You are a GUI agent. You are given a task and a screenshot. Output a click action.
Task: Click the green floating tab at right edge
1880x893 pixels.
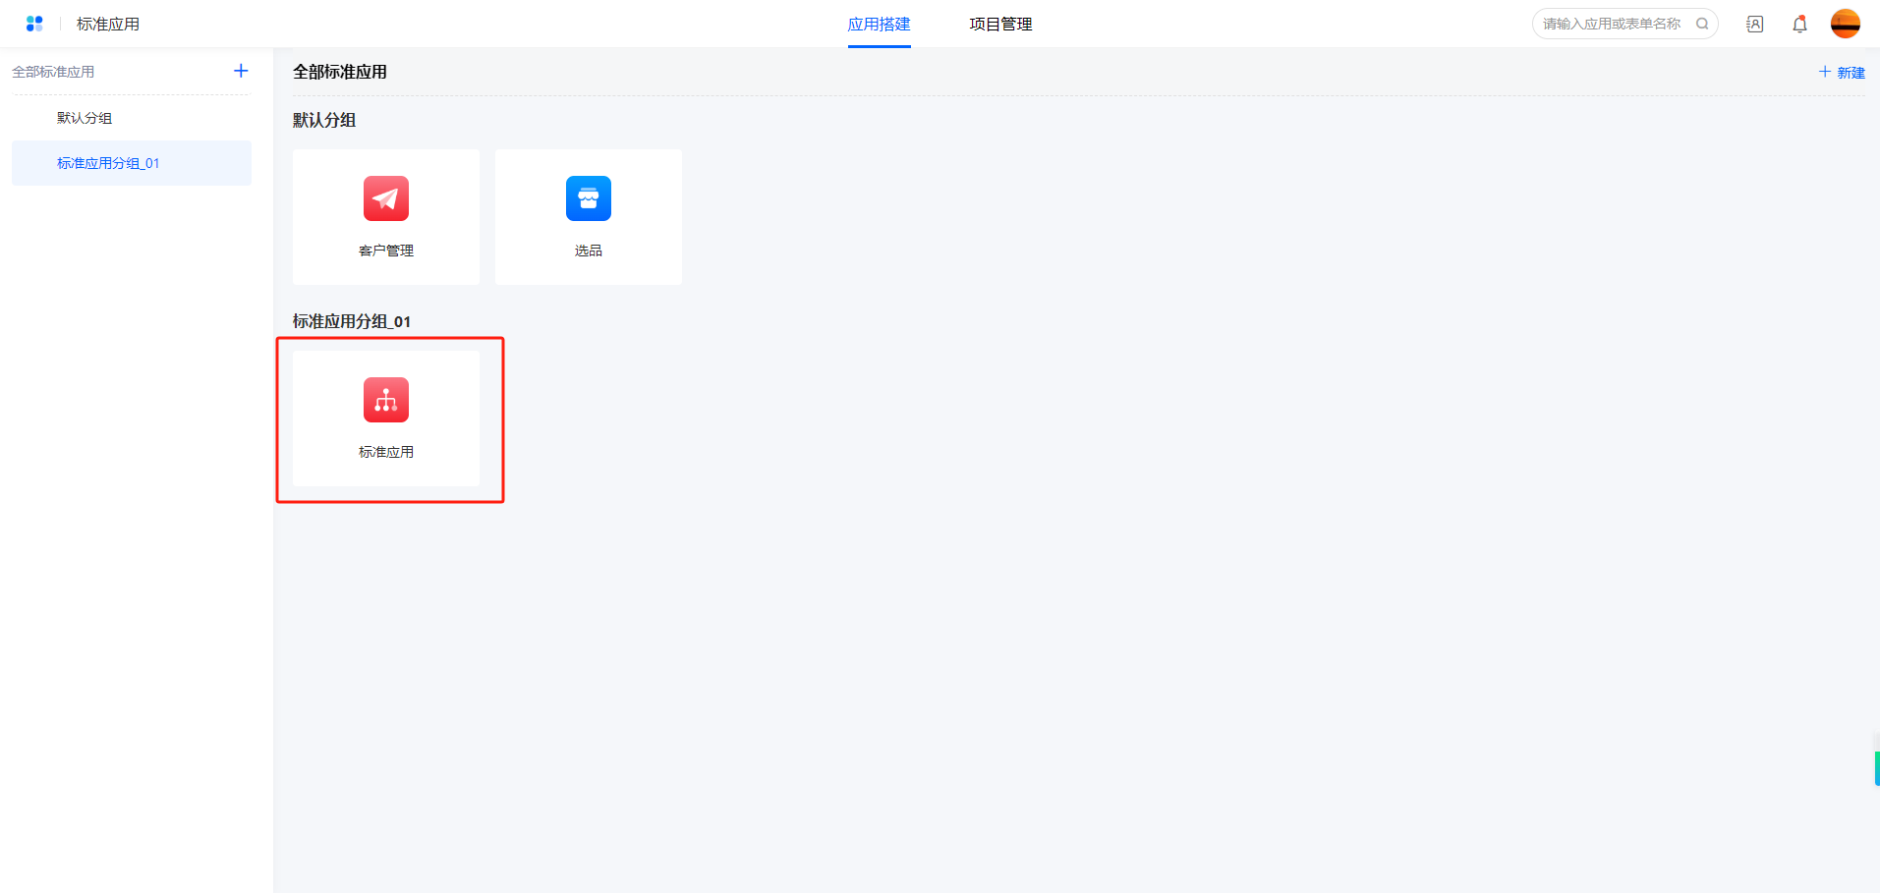1876,768
